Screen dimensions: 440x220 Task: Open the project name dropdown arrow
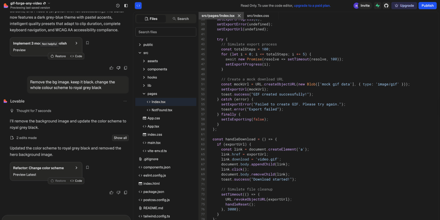tap(49, 3)
